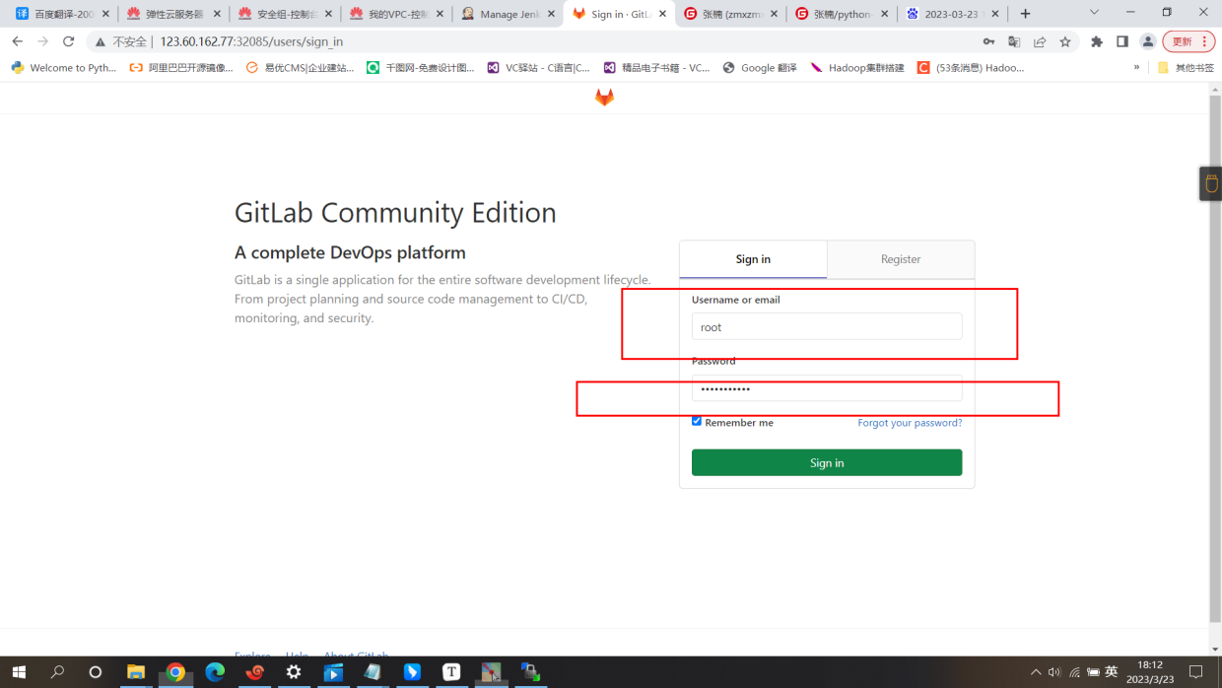This screenshot has width=1222, height=688.
Task: Click Forgot your password link
Action: (x=910, y=423)
